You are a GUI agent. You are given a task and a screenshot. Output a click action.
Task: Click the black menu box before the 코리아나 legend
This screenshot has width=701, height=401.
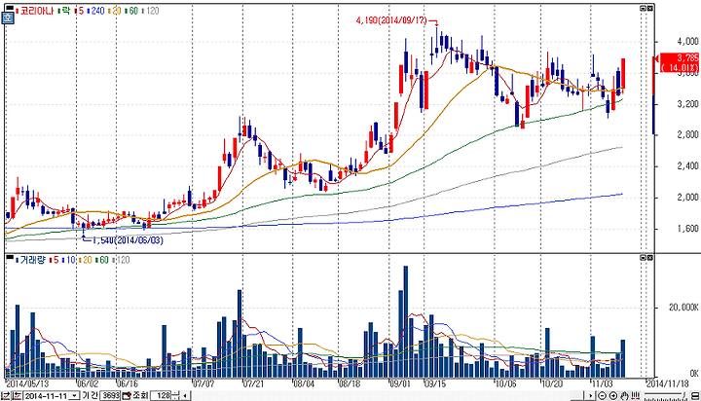point(10,8)
